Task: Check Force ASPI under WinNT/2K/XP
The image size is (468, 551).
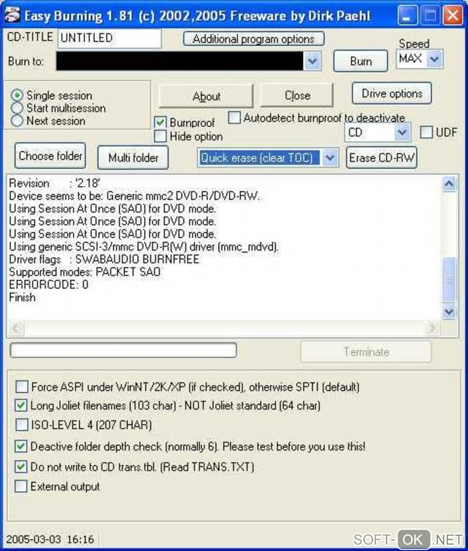Action: click(22, 387)
